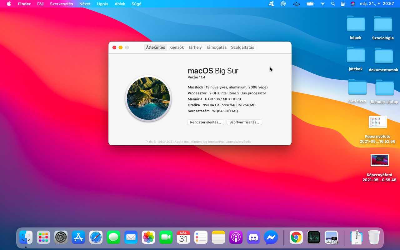The width and height of the screenshot is (400, 250).
Task: Select the Áttekintés tab
Action: click(x=156, y=47)
